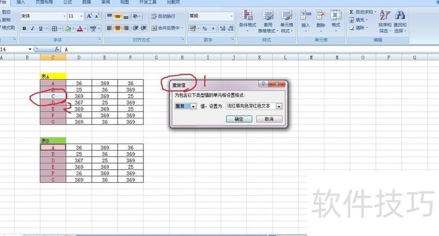
Task: Expand the 浅红填充色深红色文本 format dropdown
Action: pos(279,106)
